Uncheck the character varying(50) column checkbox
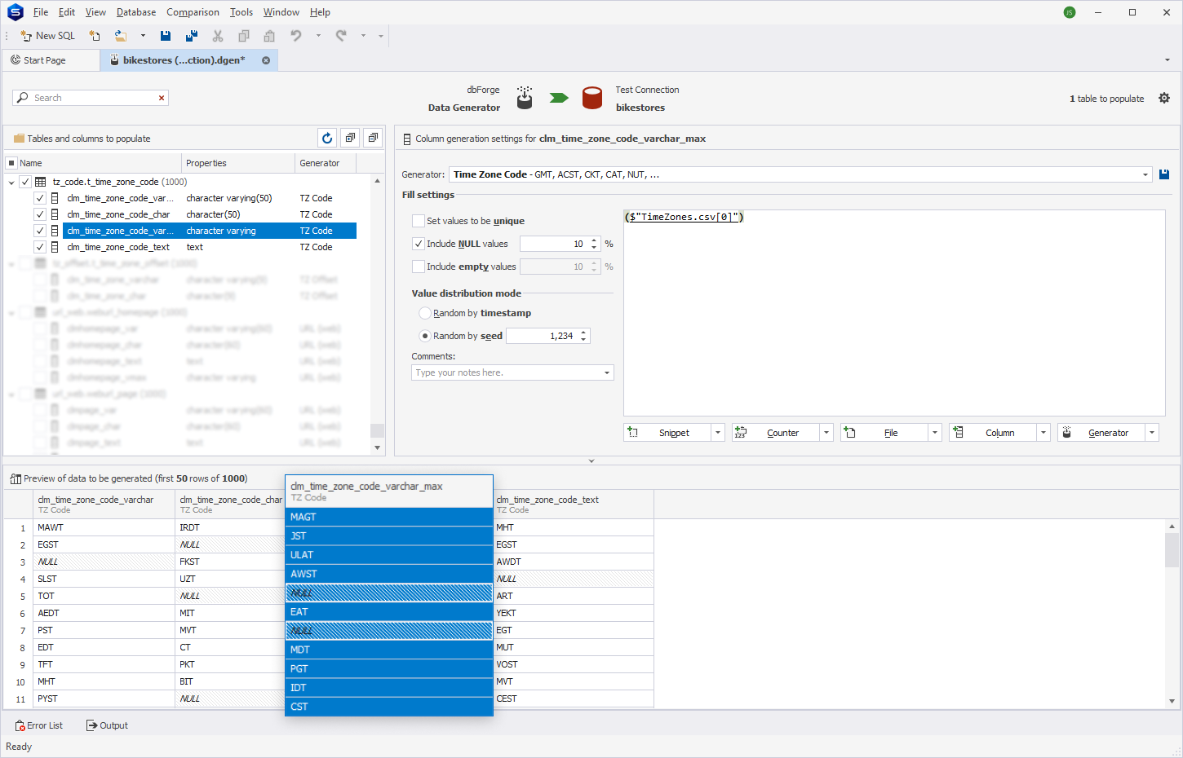Screen dimensions: 1183x758 (40, 198)
